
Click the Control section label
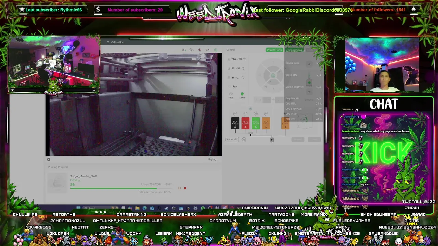pyautogui.click(x=230, y=50)
